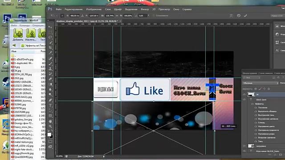This screenshot has width=285, height=160.
Task: Select the History Brush tool
Action: (x=50, y=74)
